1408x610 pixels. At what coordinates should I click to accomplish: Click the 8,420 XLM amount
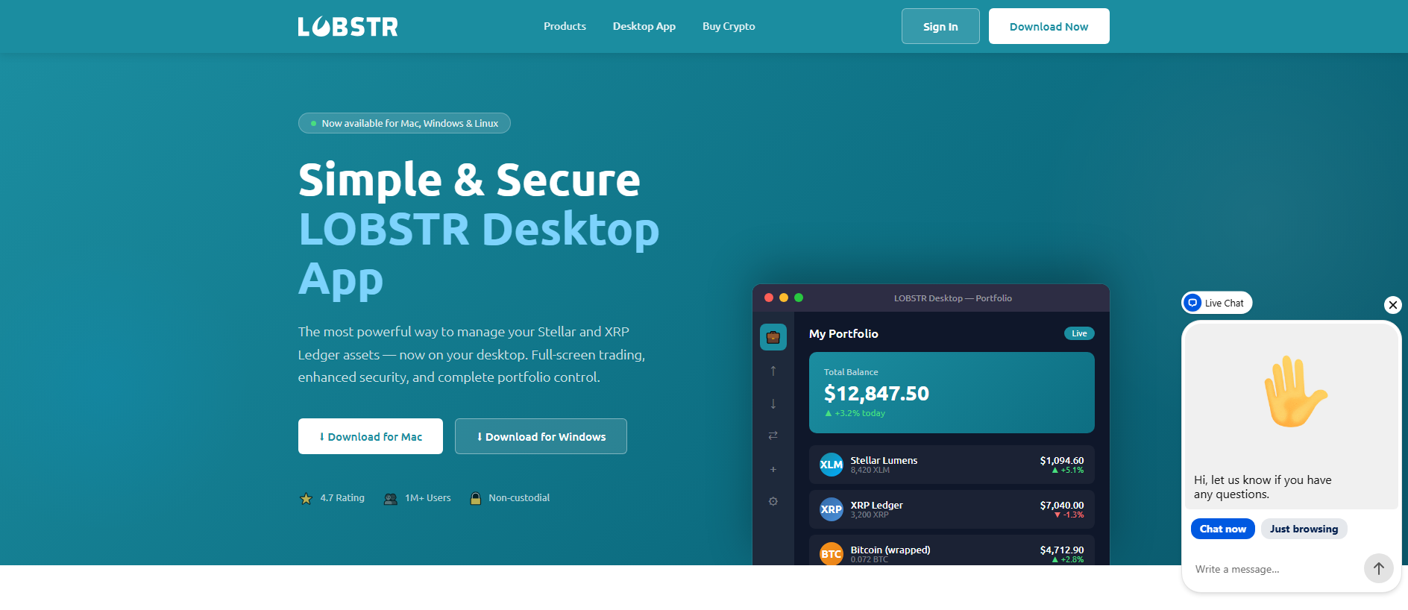point(870,470)
